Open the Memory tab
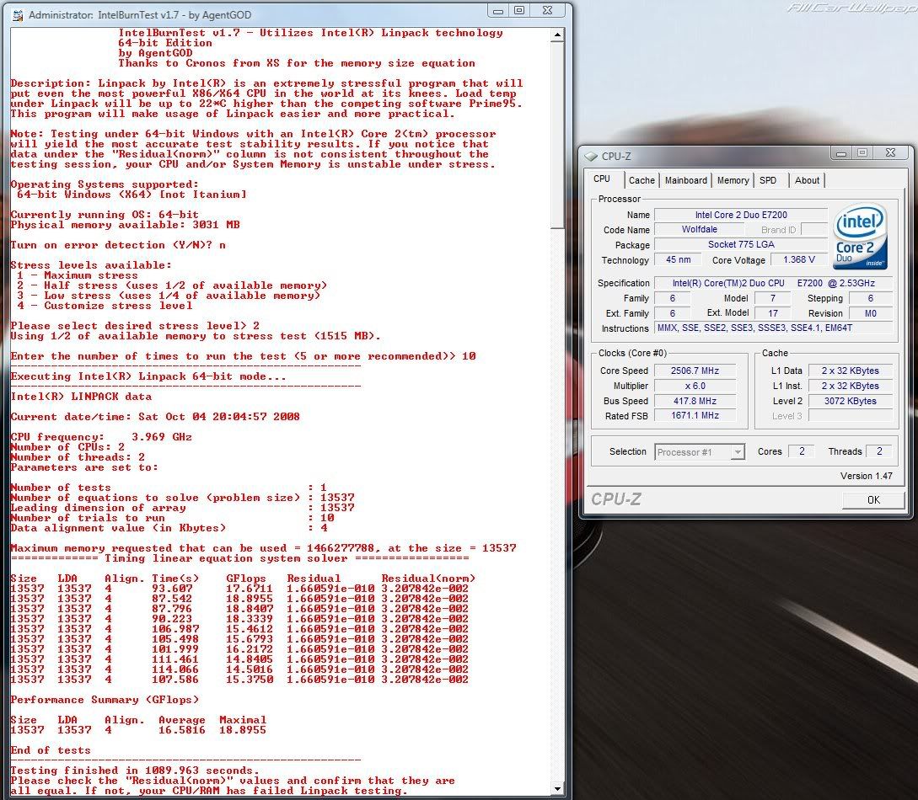Viewport: 918px width, 800px height. 733,181
